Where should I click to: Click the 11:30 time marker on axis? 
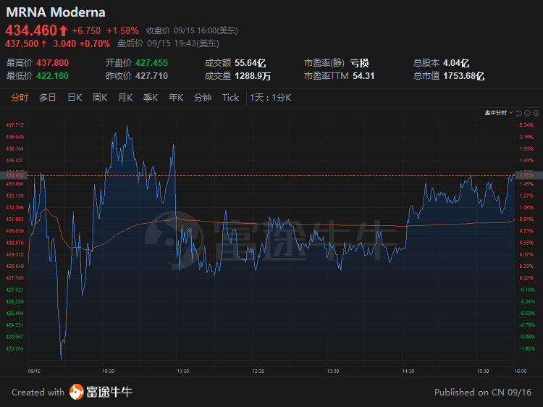click(x=183, y=371)
